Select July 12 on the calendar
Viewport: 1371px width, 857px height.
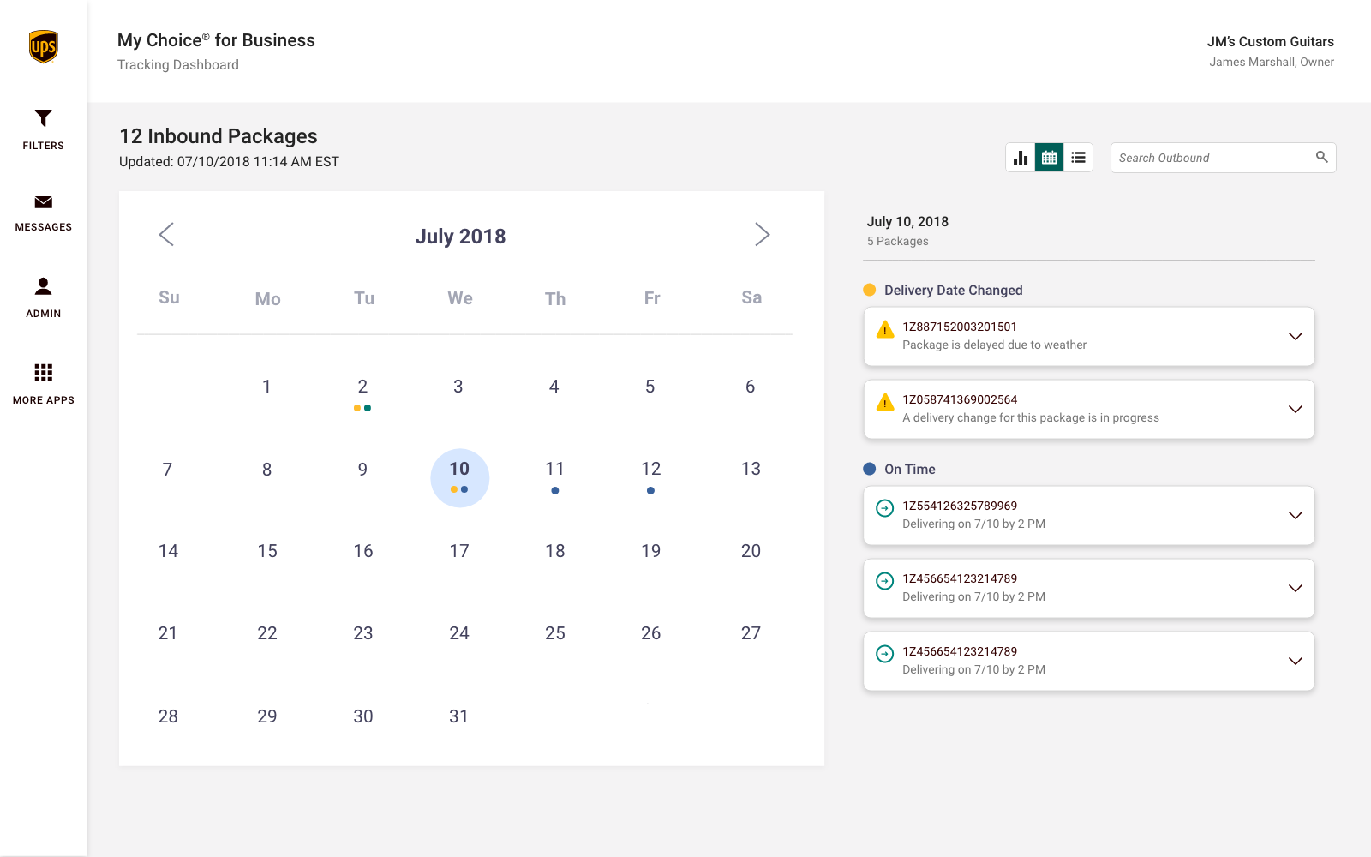(651, 470)
